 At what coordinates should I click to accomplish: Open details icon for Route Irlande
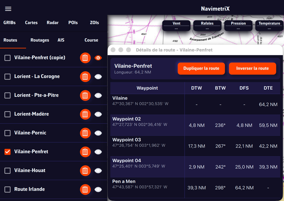(85, 189)
